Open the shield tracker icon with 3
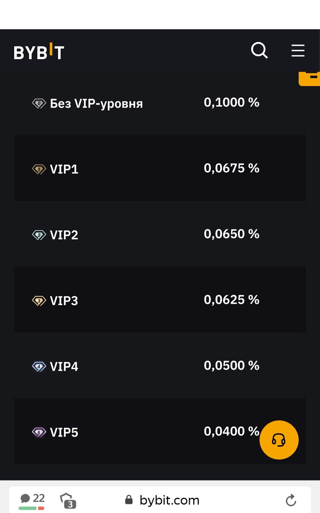 (68, 501)
